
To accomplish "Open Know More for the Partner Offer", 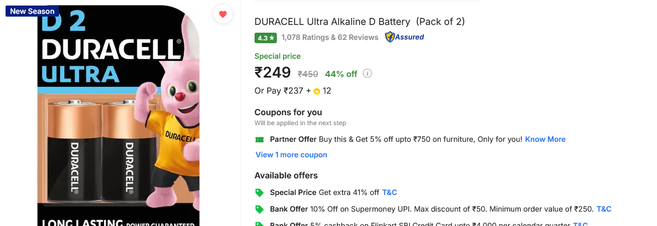I will pos(545,140).
